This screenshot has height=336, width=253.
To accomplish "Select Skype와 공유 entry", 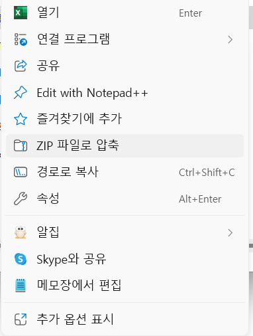I will [125, 259].
